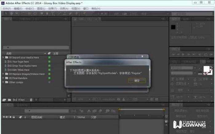Click black color swatch in Info panel
The width and height of the screenshot is (215, 134).
173,27
